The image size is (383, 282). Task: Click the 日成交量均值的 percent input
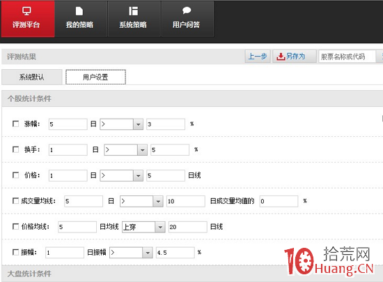[279, 201]
